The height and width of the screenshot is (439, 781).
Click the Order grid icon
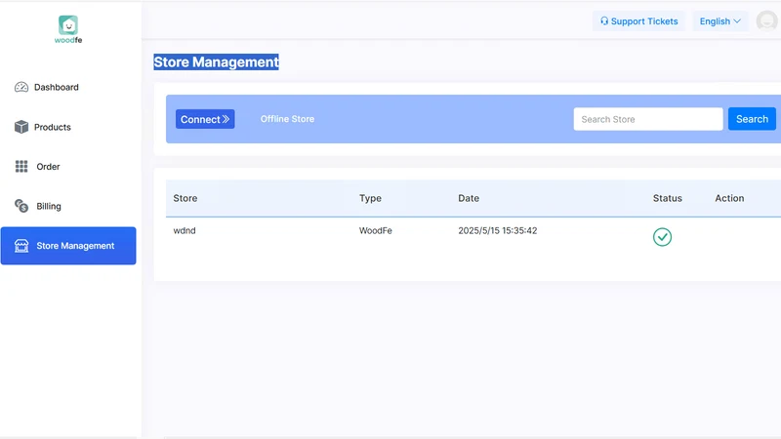click(21, 166)
